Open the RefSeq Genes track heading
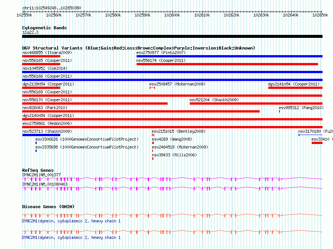Image resolution: width=333 pixels, height=249 pixels. pyautogui.click(x=38, y=170)
